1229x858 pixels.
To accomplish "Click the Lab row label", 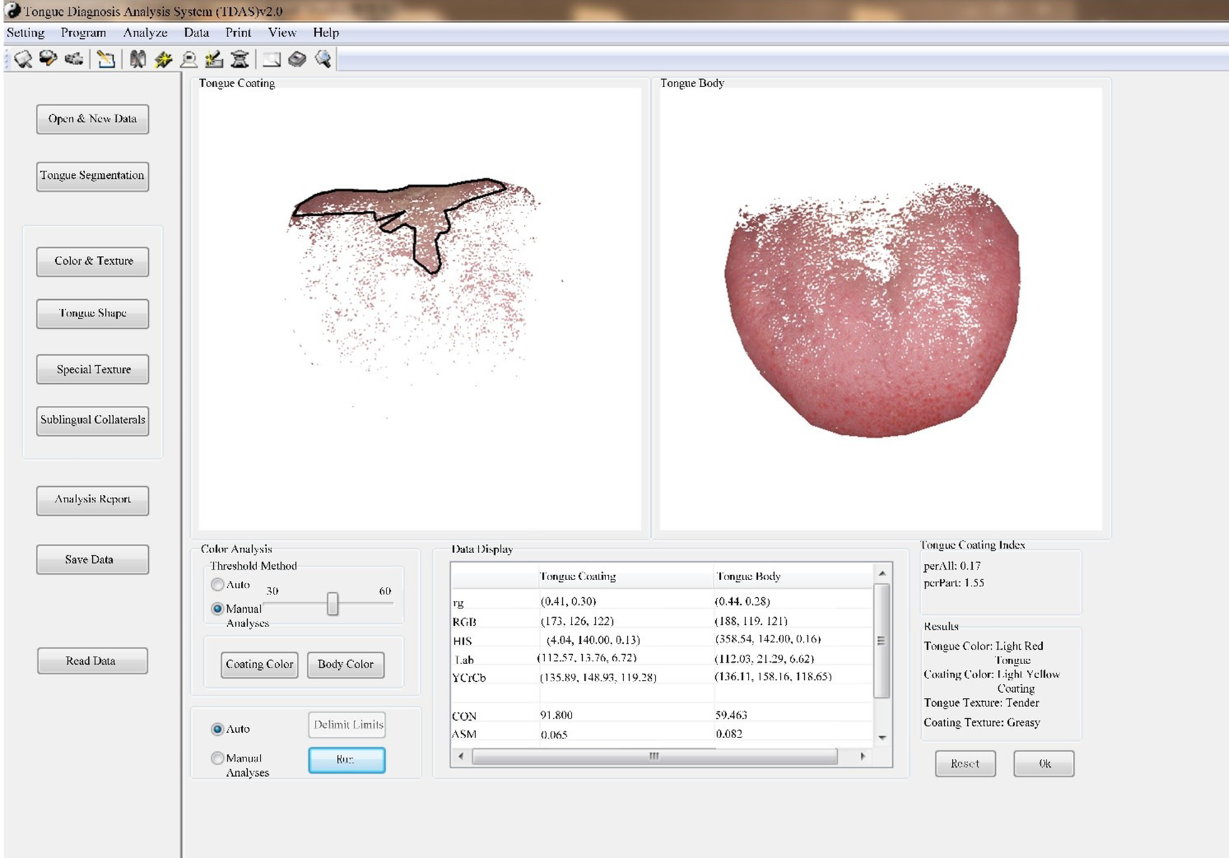I will [464, 660].
